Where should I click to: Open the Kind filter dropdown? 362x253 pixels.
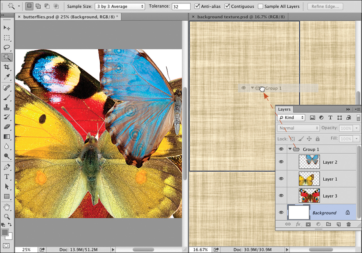[291, 118]
